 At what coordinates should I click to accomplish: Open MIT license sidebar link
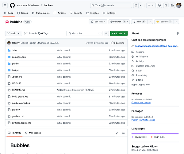click(x=142, y=56)
